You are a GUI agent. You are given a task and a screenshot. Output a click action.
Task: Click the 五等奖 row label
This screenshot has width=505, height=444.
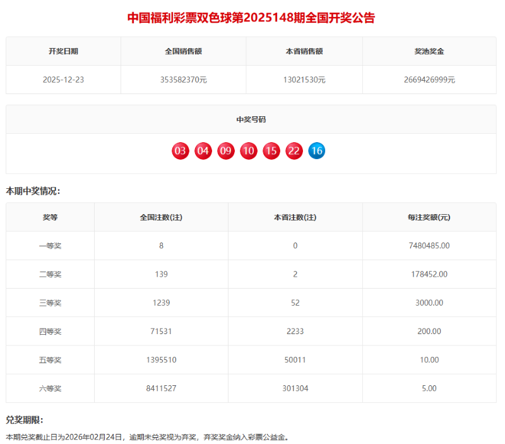tap(50, 360)
